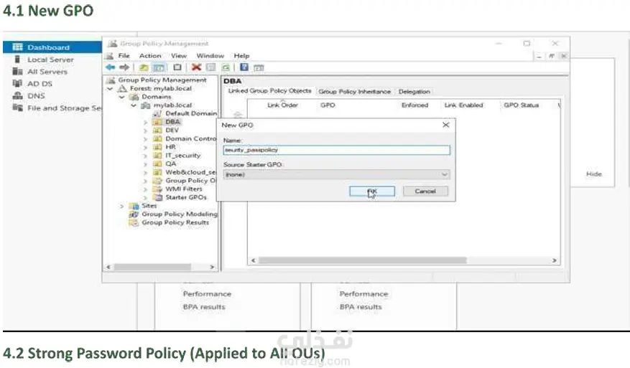Click the File and Storage Services icon
The image size is (630, 368).
coord(17,108)
